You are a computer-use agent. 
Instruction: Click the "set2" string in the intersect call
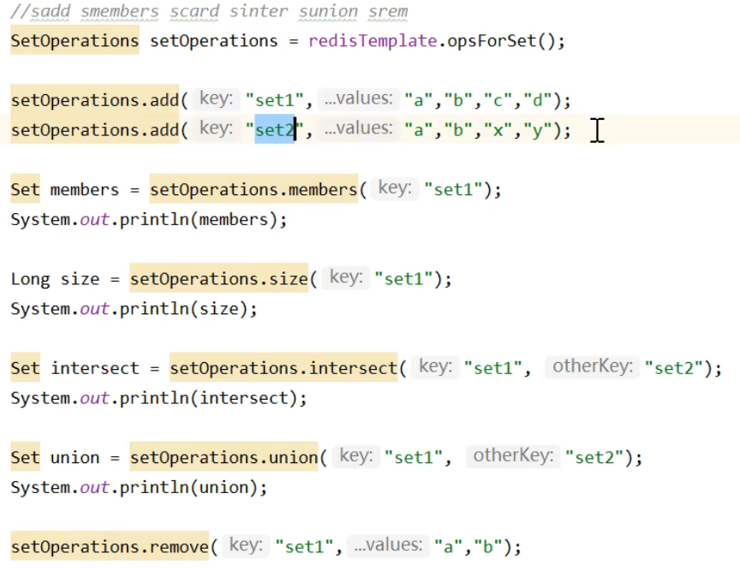click(x=677, y=368)
